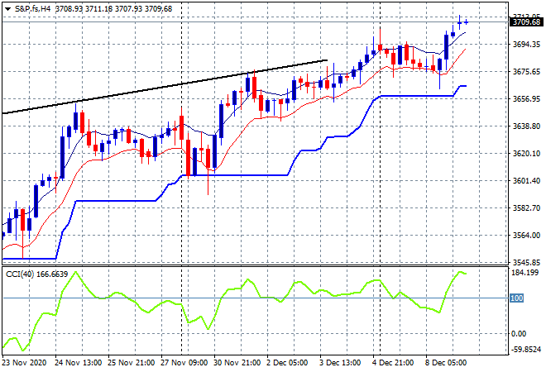The width and height of the screenshot is (546, 372).
Task: Click the 0.00 CCI scale label
Action: coord(519,334)
